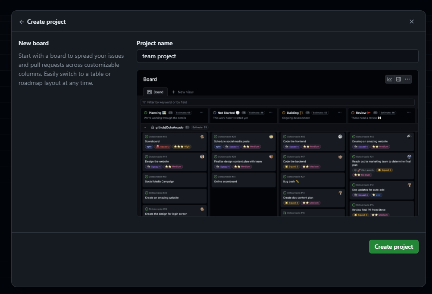Viewport: 432px width, 294px height.
Task: Click the lock icon beside github/OctoArcade
Action: [152, 127]
